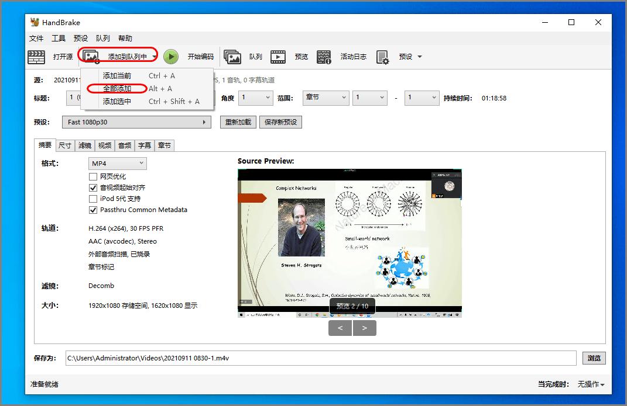Click the 保存新预设 button
The width and height of the screenshot is (627, 406).
coord(280,122)
